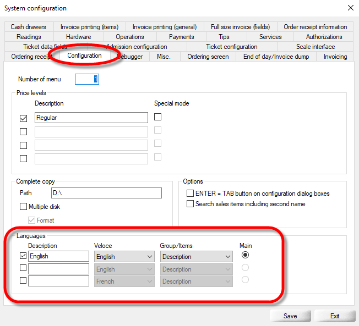This screenshot has width=359, height=326.
Task: Enable the second price level checkbox
Action: pos(24,131)
